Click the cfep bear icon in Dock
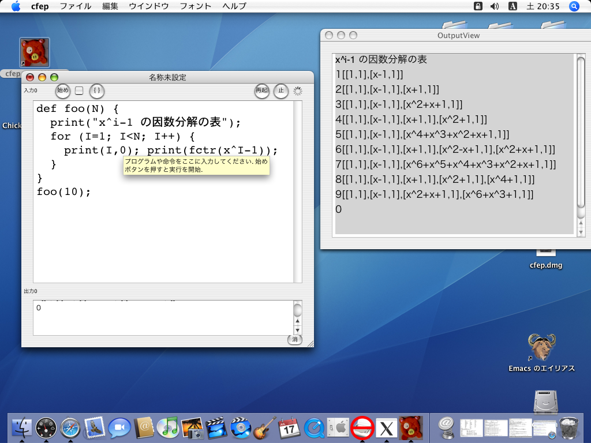Image resolution: width=591 pixels, height=443 pixels. 411,428
